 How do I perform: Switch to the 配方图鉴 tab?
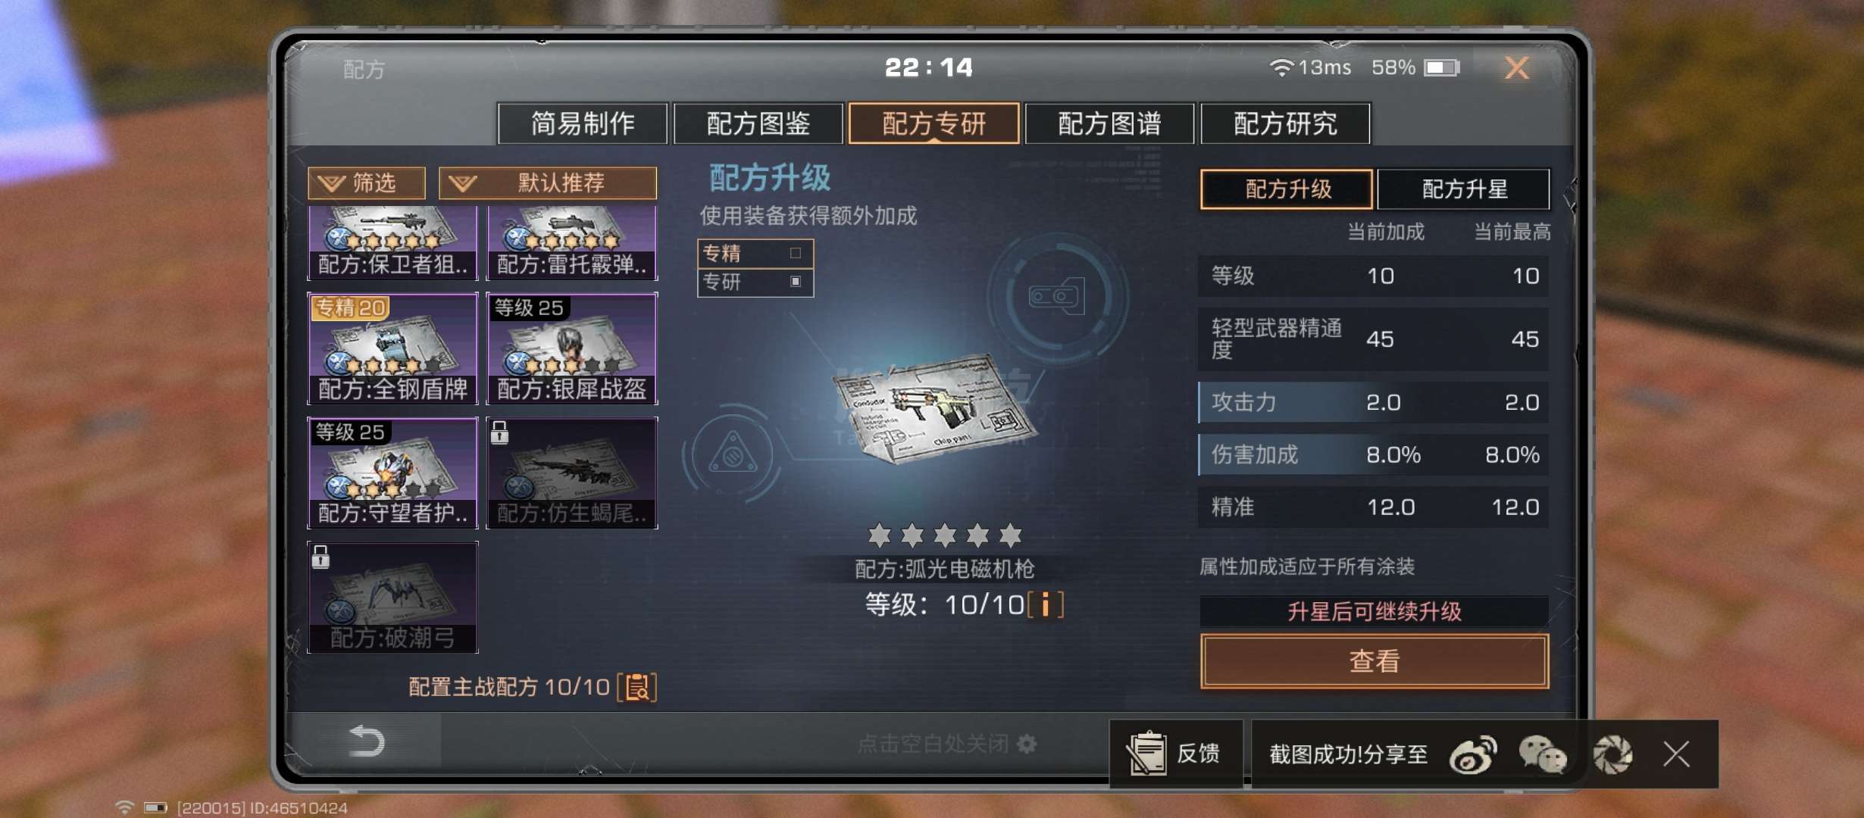[758, 123]
